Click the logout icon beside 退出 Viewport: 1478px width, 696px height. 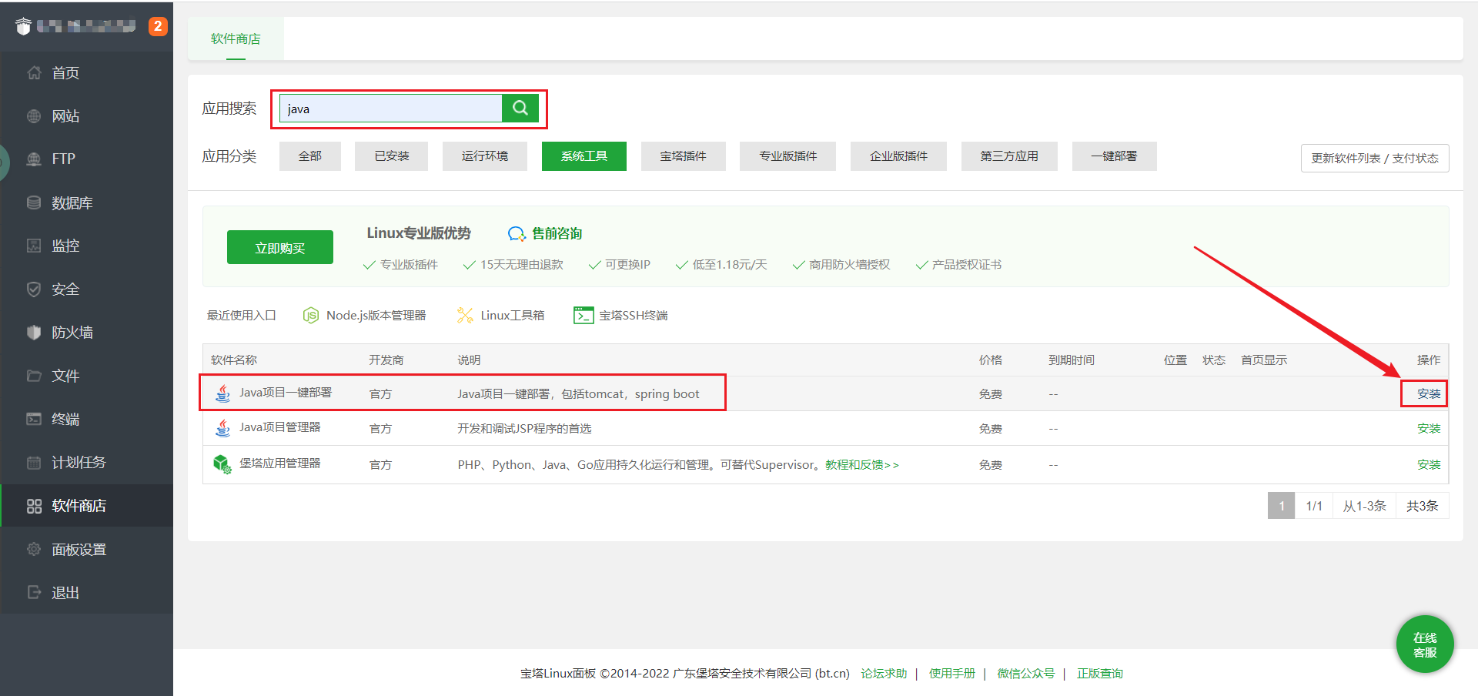click(x=34, y=592)
